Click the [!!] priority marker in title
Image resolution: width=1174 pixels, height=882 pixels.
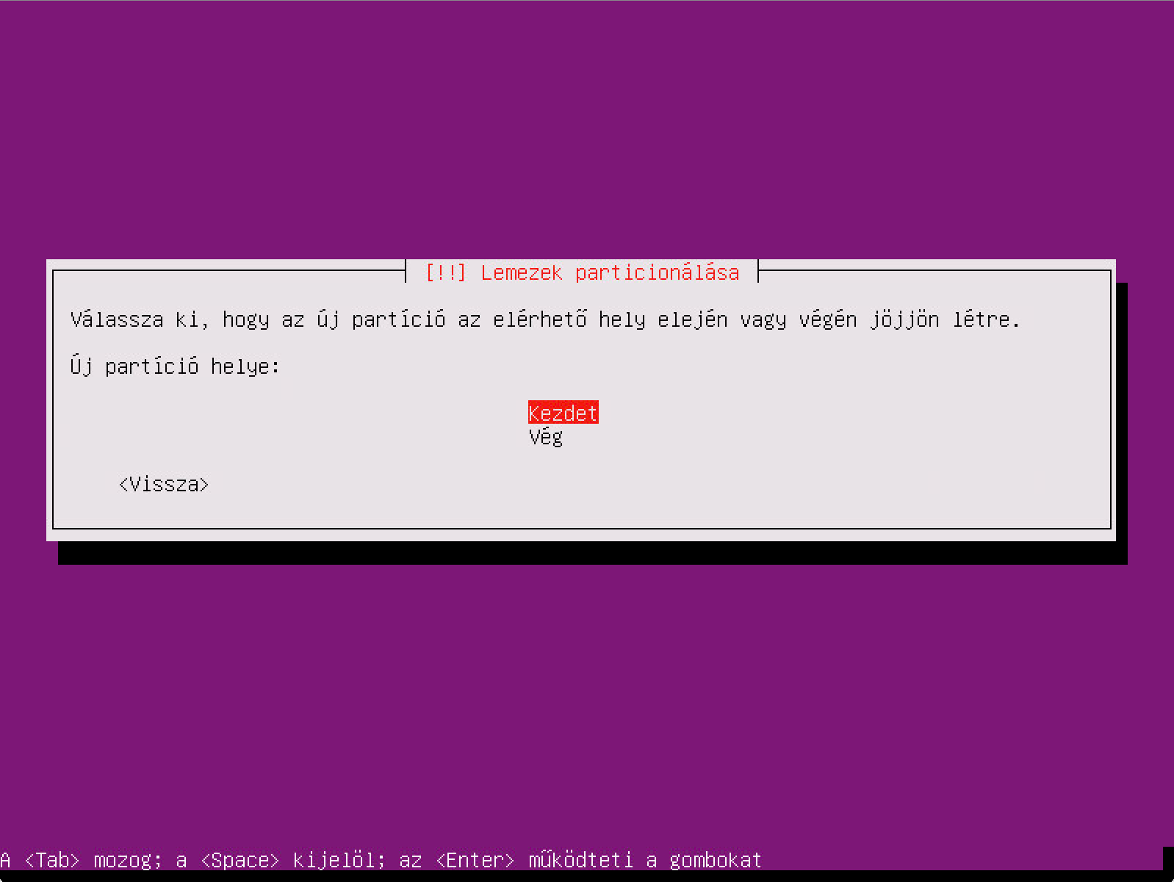[x=445, y=272]
